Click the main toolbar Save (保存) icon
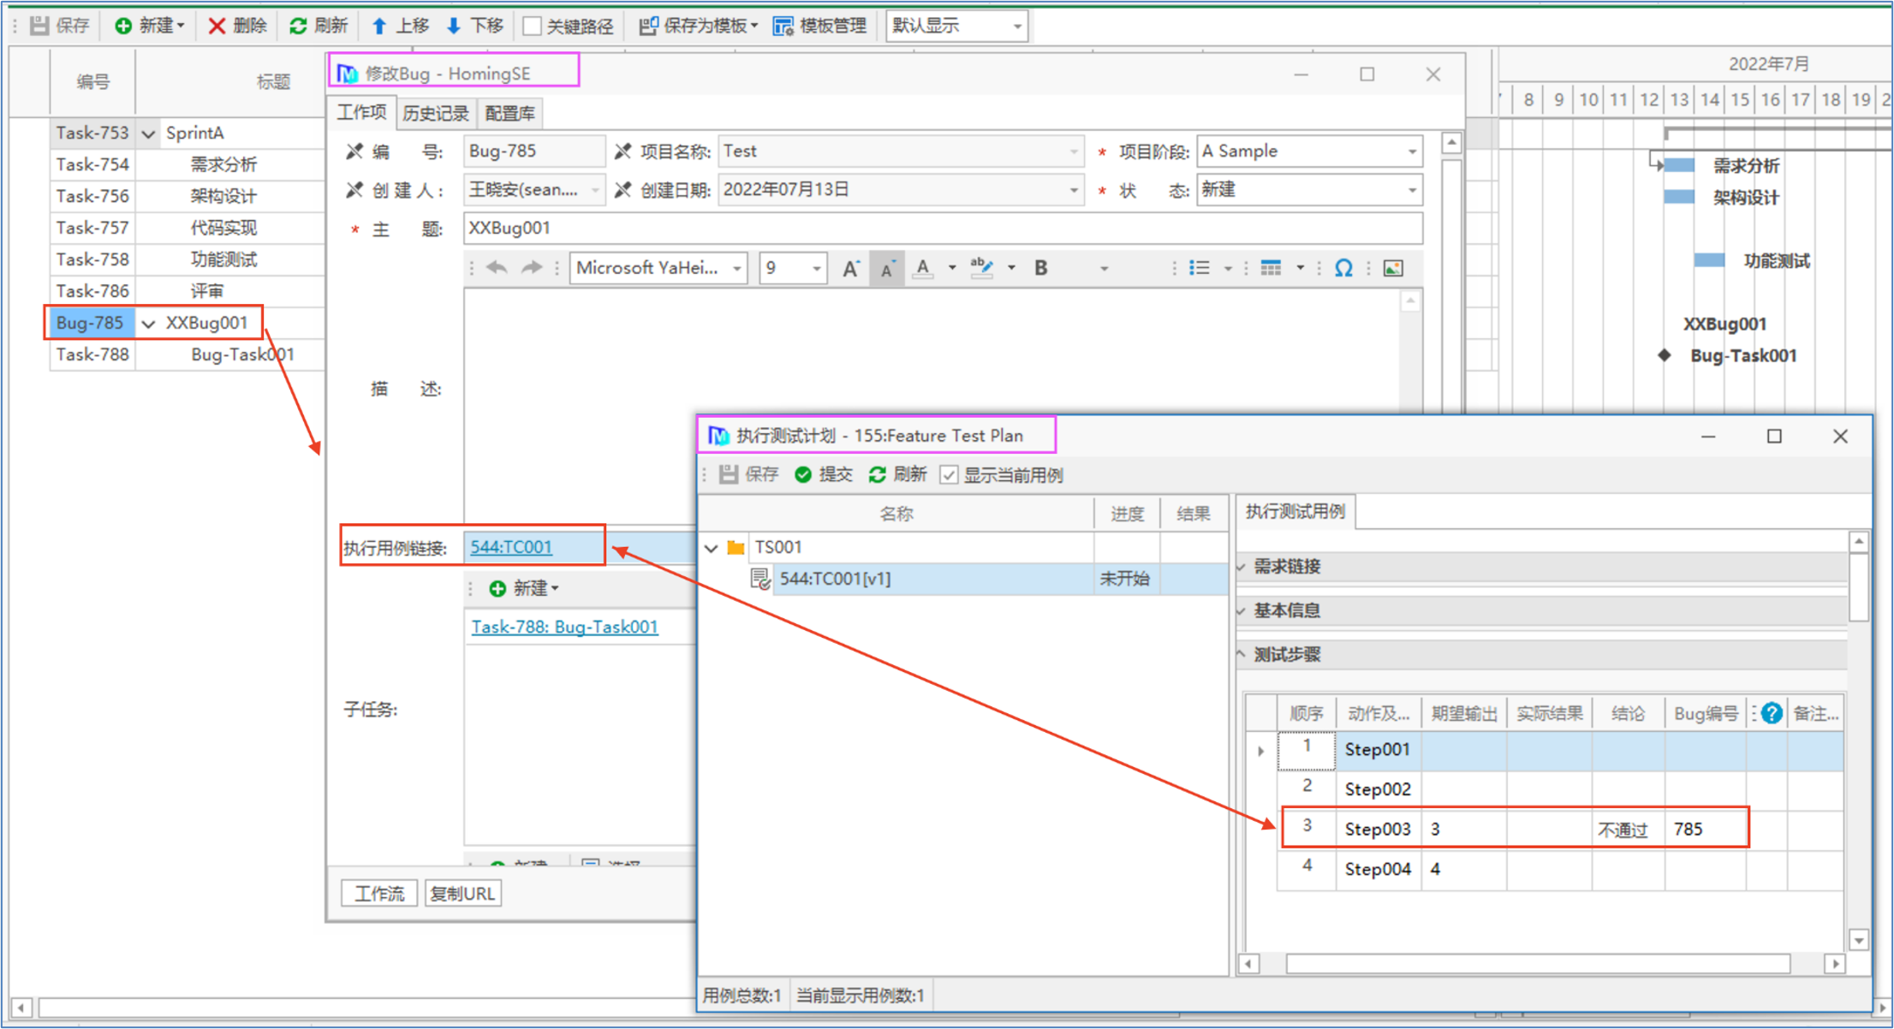This screenshot has width=1894, height=1029. click(x=39, y=26)
